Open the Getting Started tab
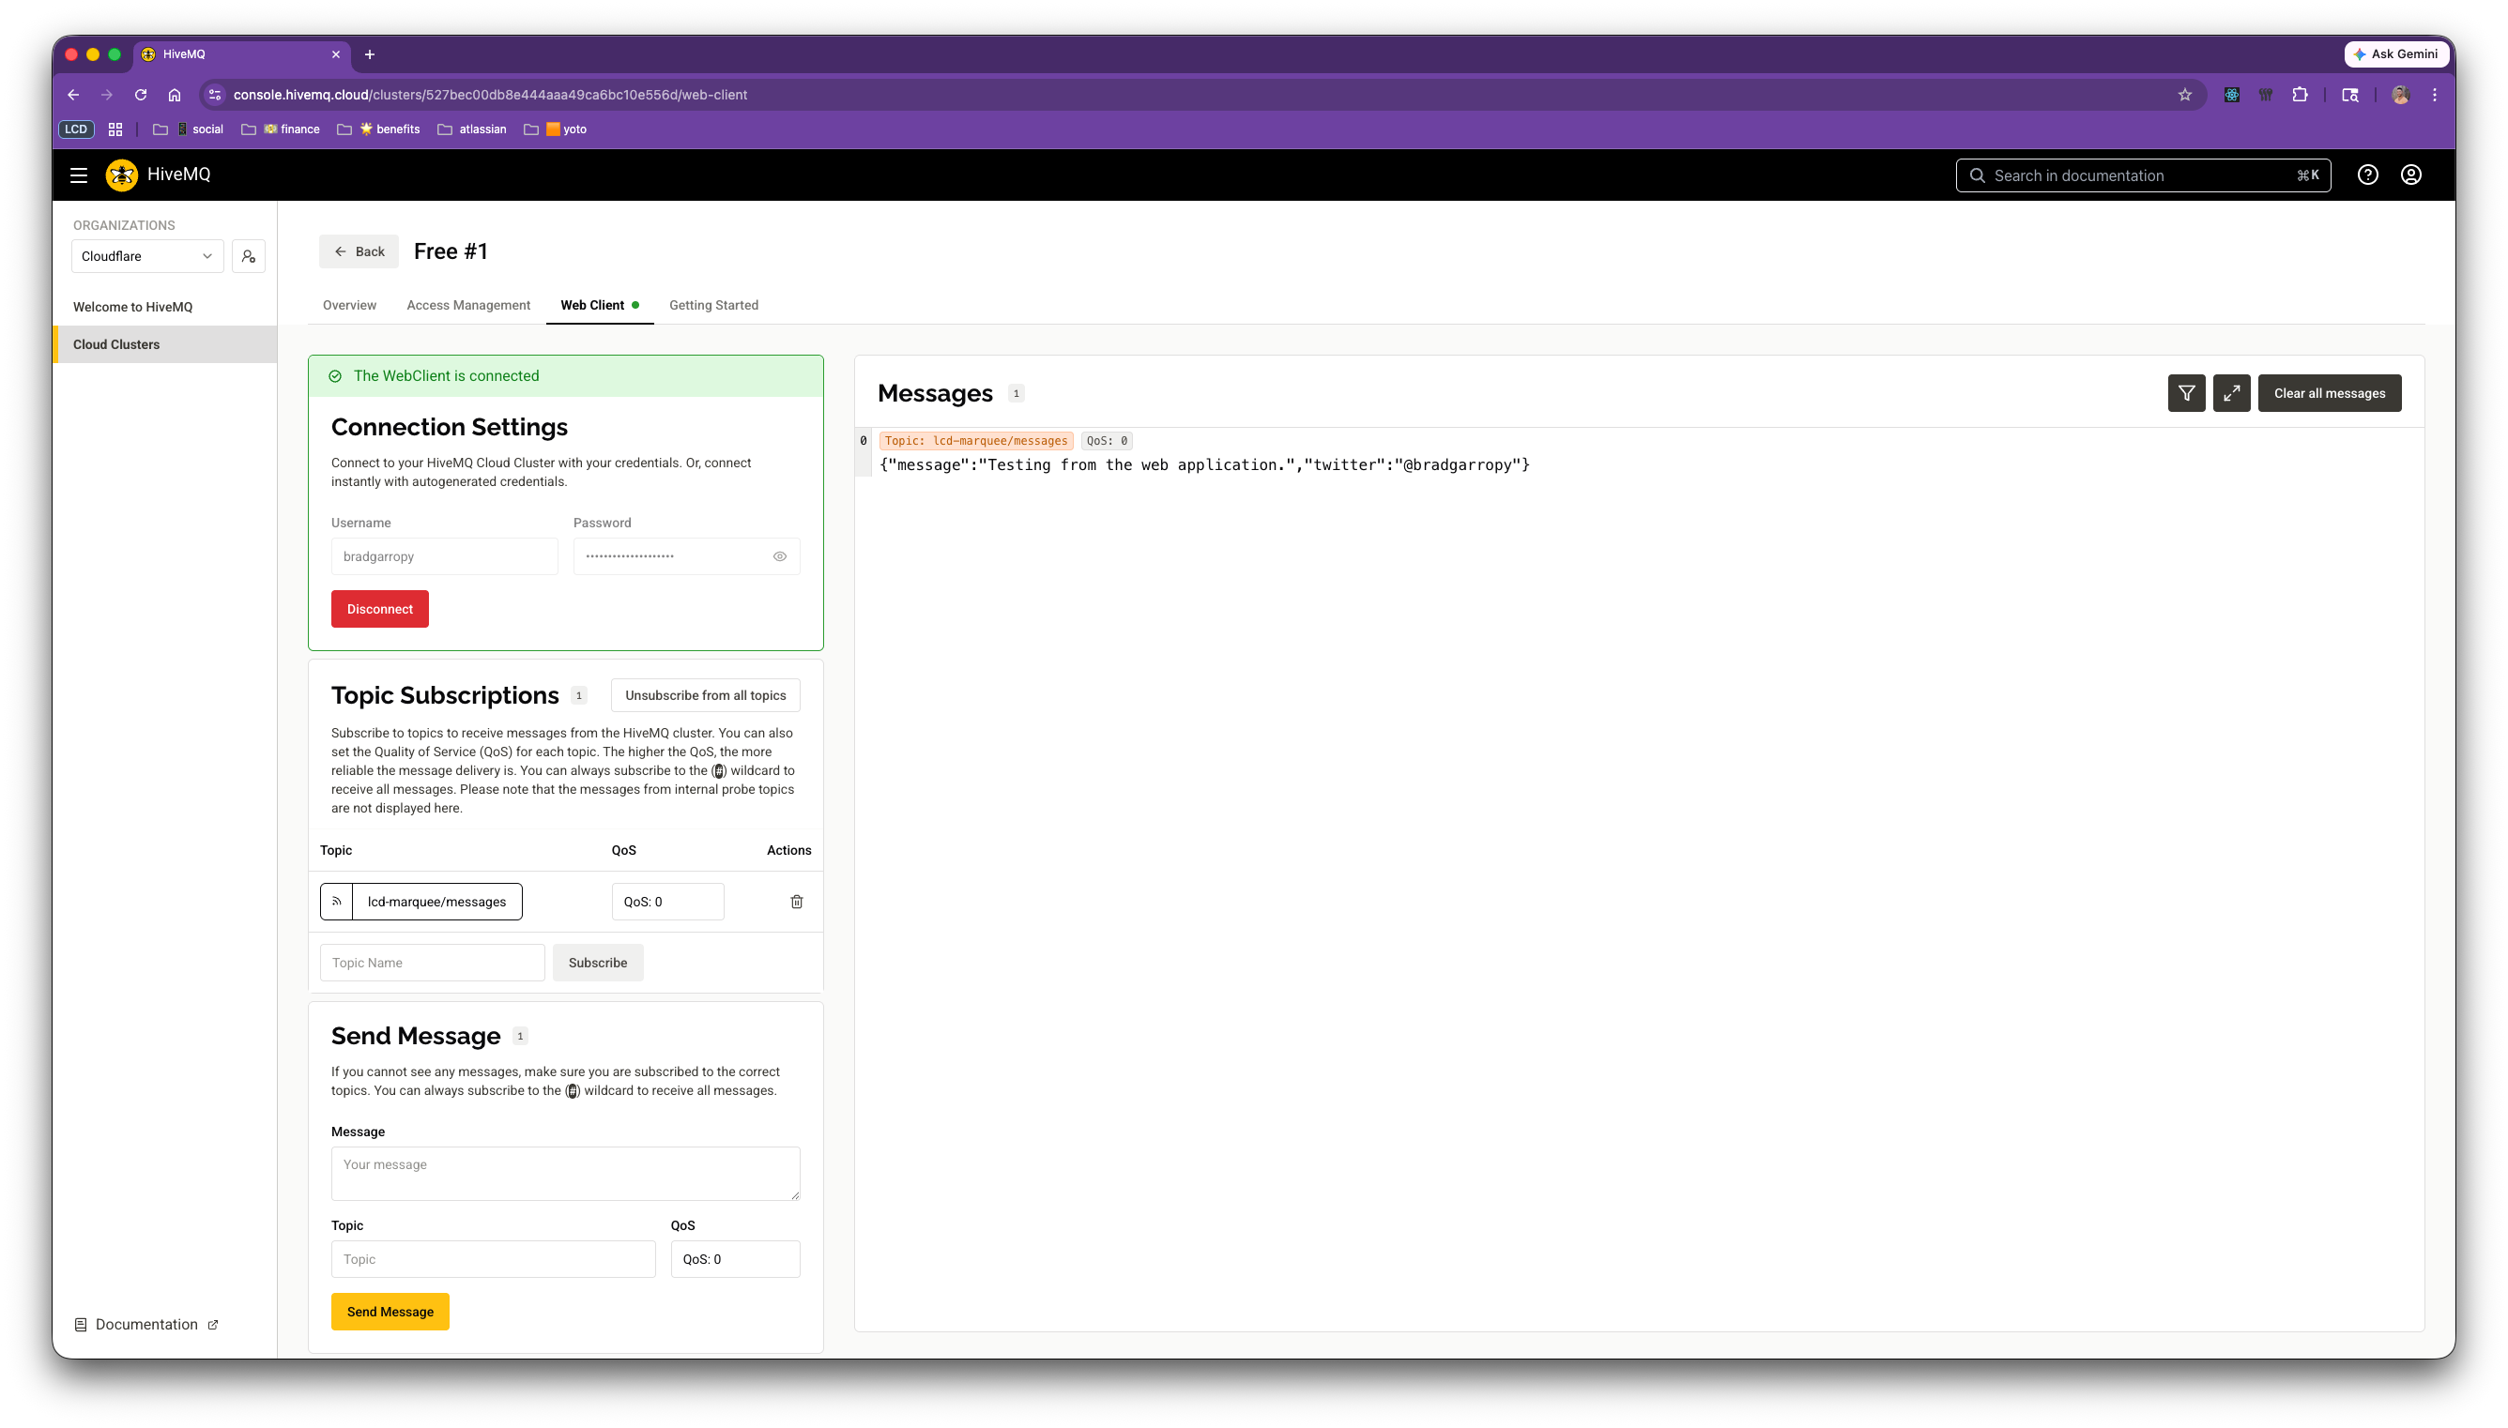The image size is (2508, 1428). 713,305
